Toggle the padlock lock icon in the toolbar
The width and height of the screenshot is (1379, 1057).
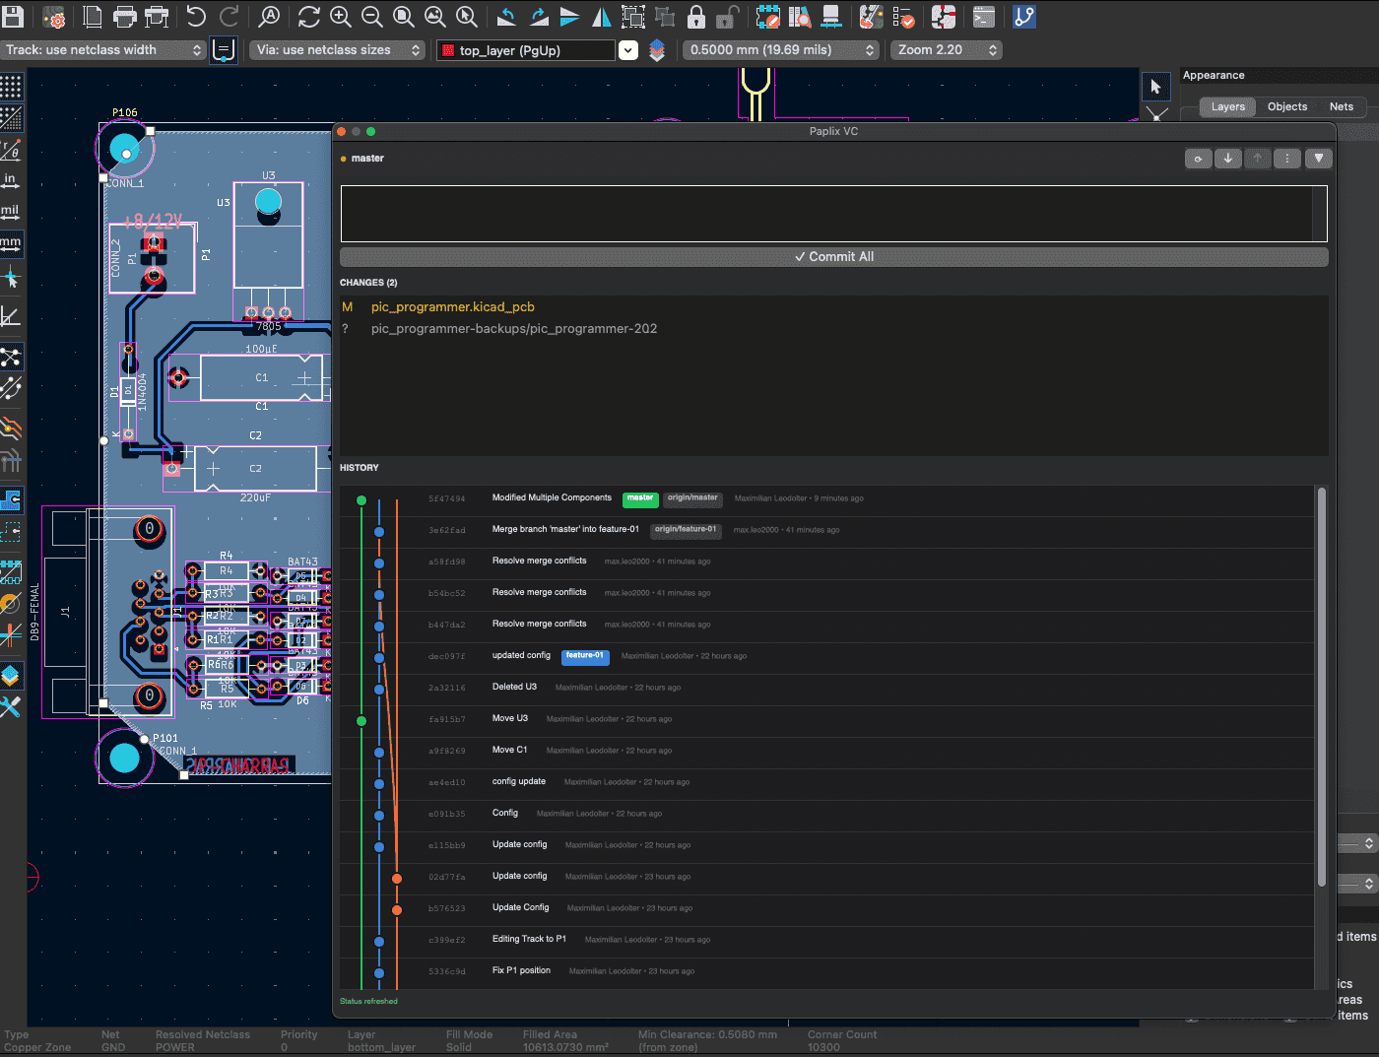click(697, 17)
